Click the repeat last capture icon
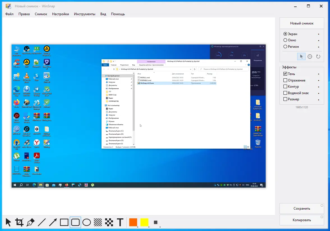330x231 pixels. [319, 56]
